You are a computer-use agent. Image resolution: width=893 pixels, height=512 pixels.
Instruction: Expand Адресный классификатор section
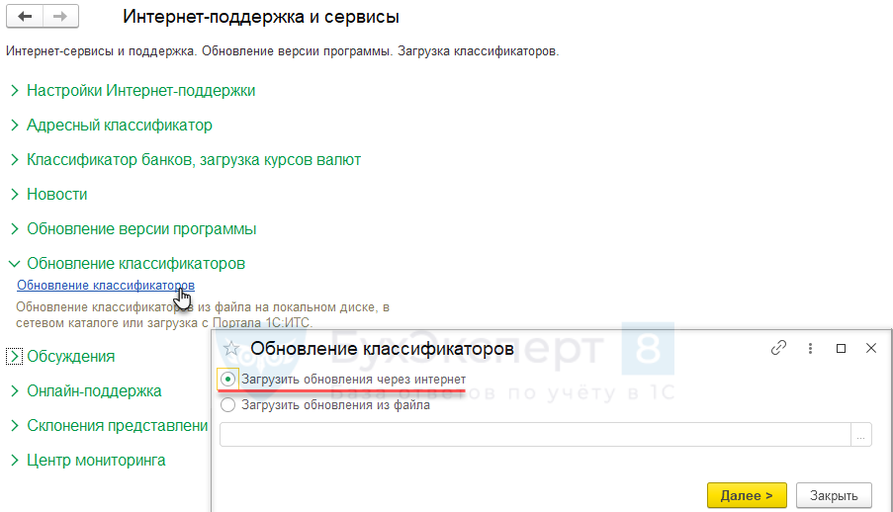click(x=15, y=126)
